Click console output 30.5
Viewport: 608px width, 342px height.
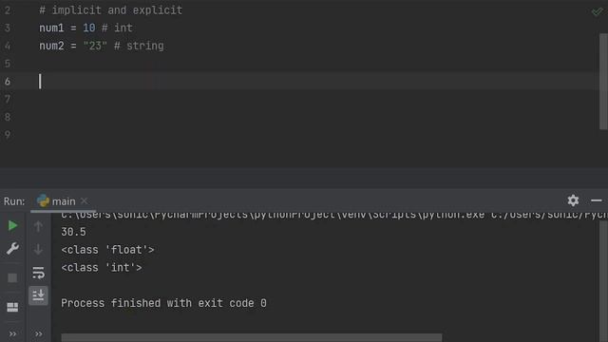[x=73, y=232]
